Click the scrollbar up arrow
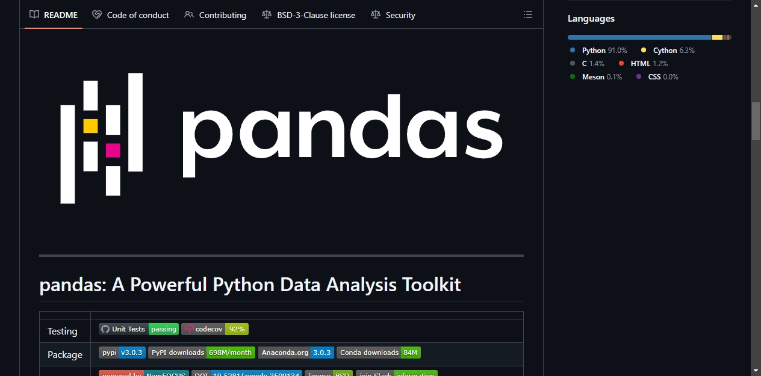 (x=756, y=5)
